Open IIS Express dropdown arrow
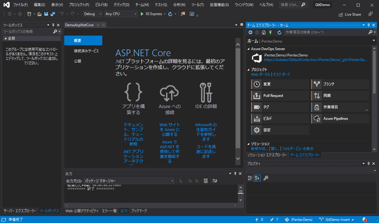Screen dimensions: 379x223 (165, 14)
